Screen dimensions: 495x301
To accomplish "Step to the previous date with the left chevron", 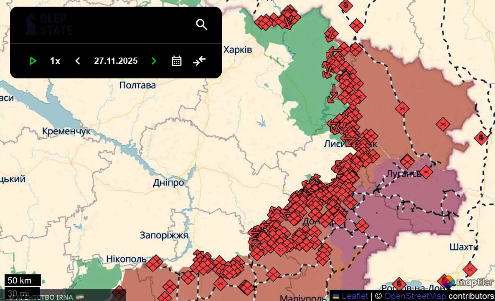I will (x=77, y=61).
